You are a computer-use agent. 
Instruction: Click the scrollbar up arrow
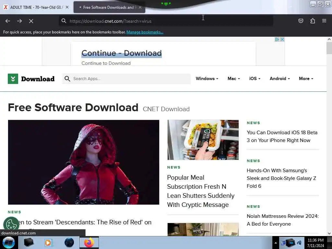point(329,39)
